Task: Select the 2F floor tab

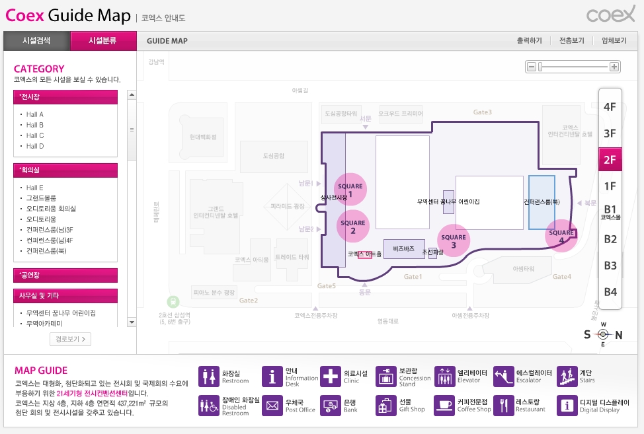Action: (x=610, y=160)
